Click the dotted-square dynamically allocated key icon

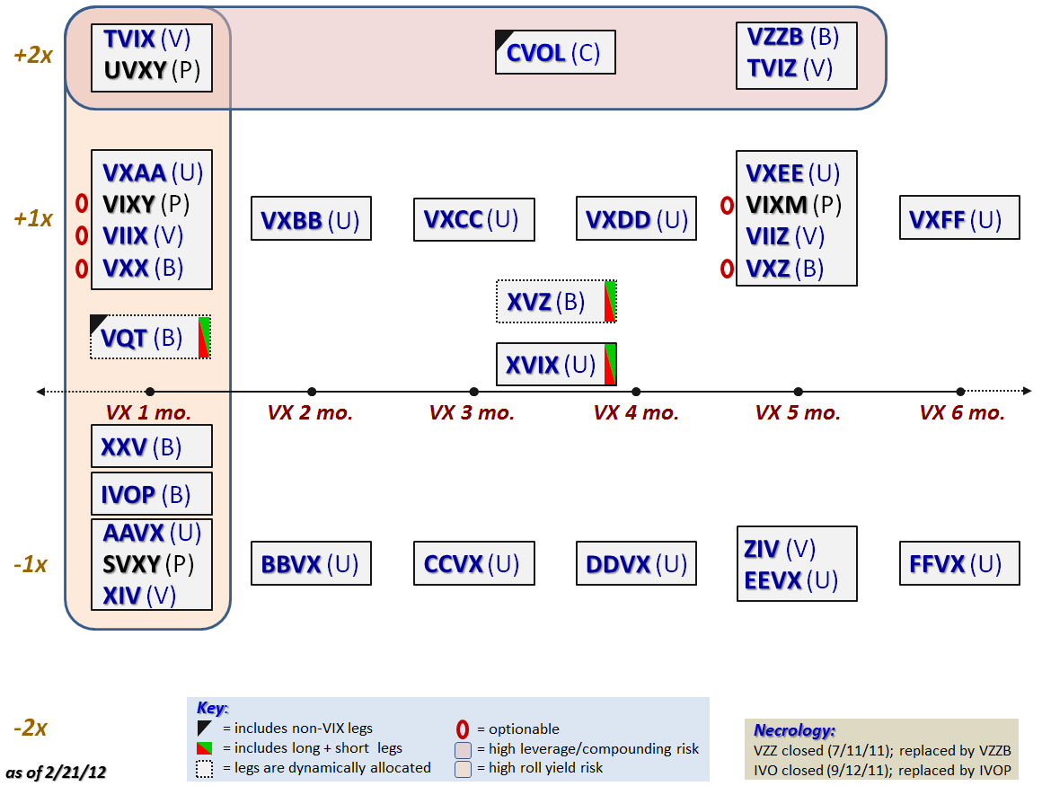pos(205,769)
